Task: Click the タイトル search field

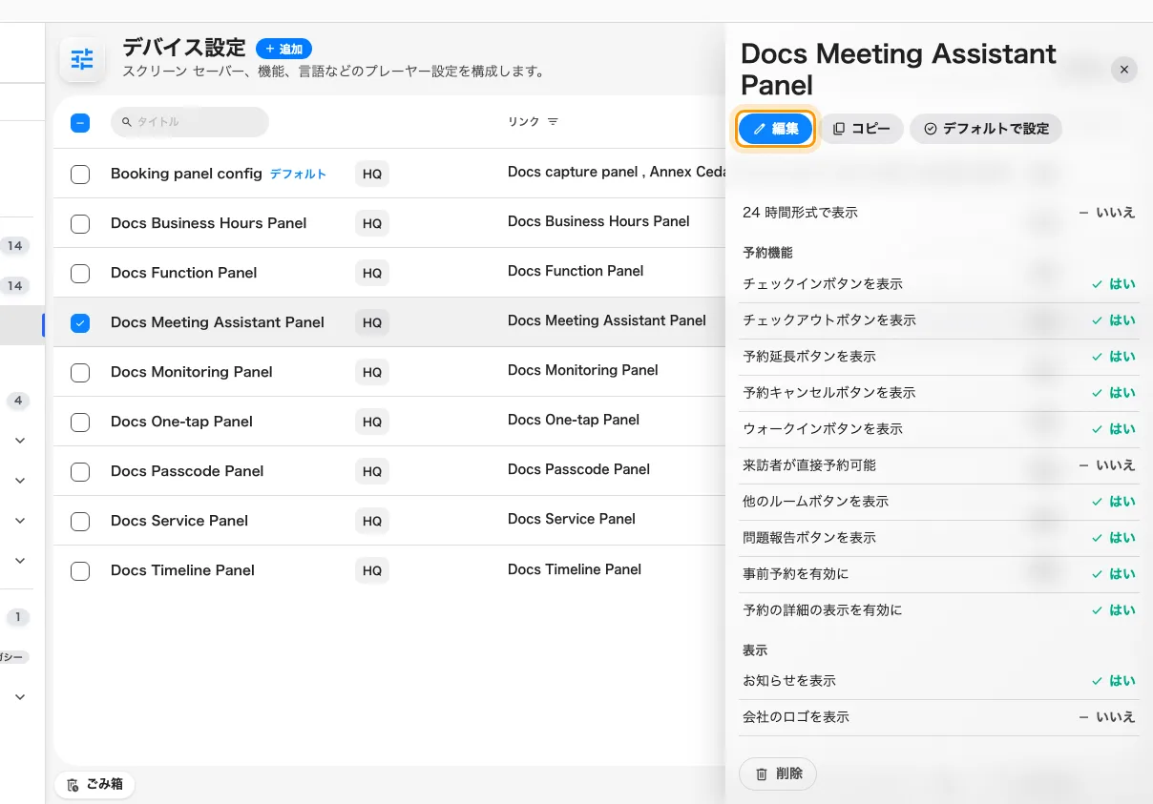Action: 190,122
